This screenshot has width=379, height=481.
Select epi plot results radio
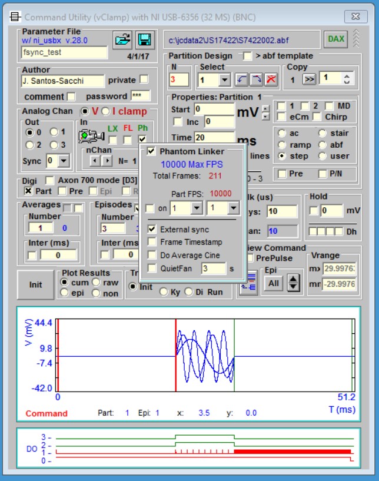click(x=64, y=293)
